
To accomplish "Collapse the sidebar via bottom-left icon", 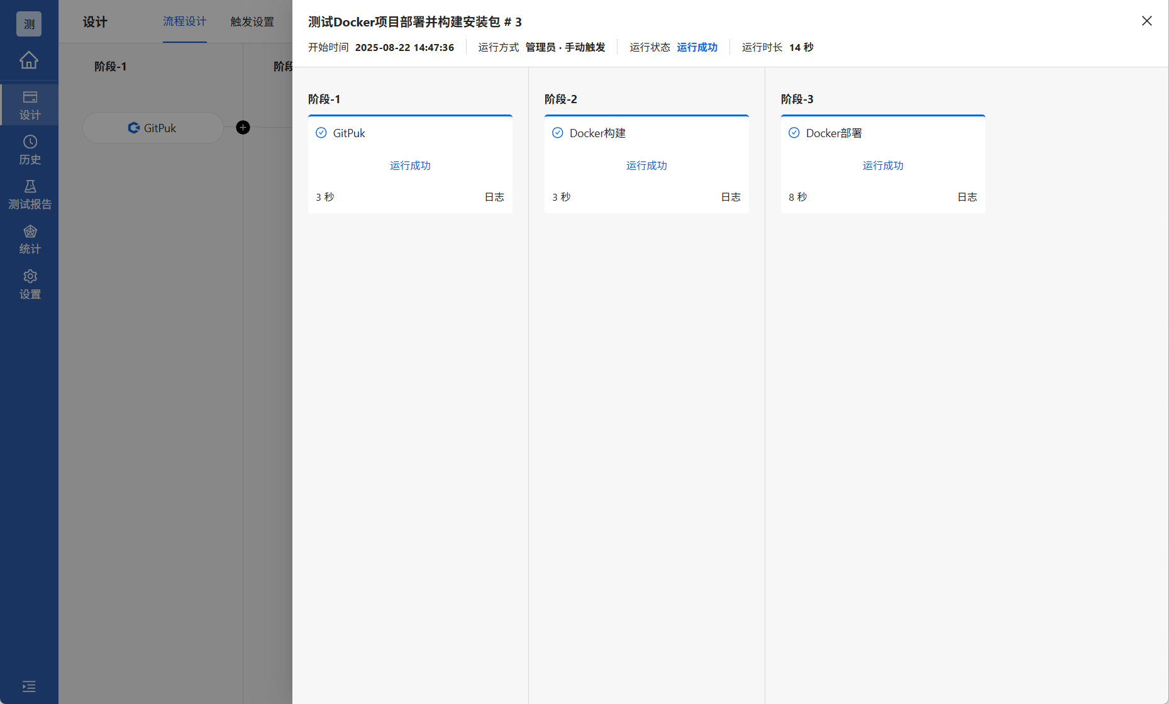I will coord(28,686).
